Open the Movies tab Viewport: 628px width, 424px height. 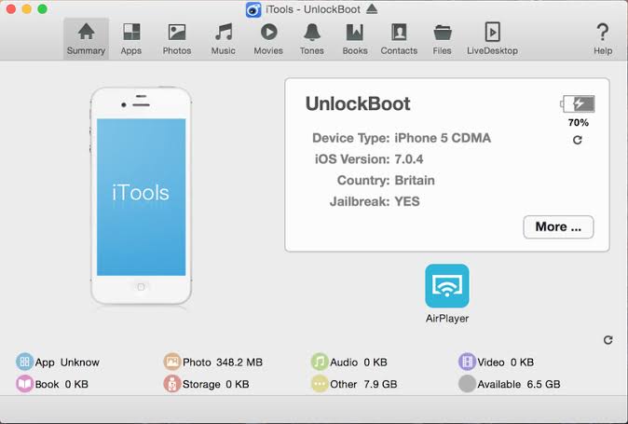tap(268, 39)
